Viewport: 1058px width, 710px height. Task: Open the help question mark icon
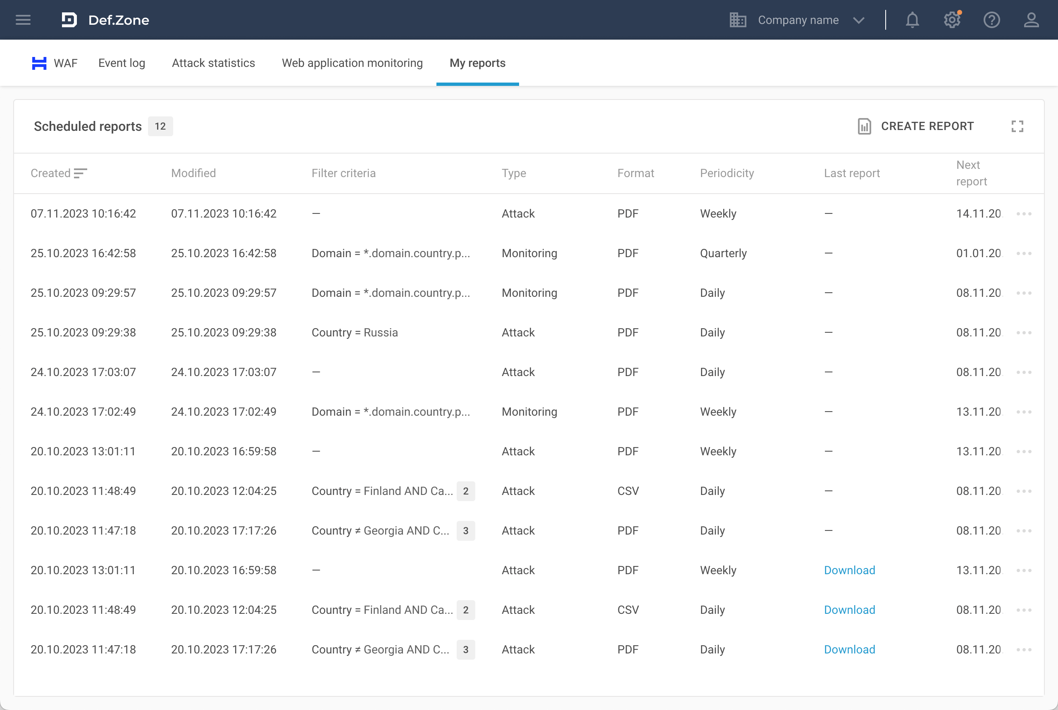pos(991,20)
